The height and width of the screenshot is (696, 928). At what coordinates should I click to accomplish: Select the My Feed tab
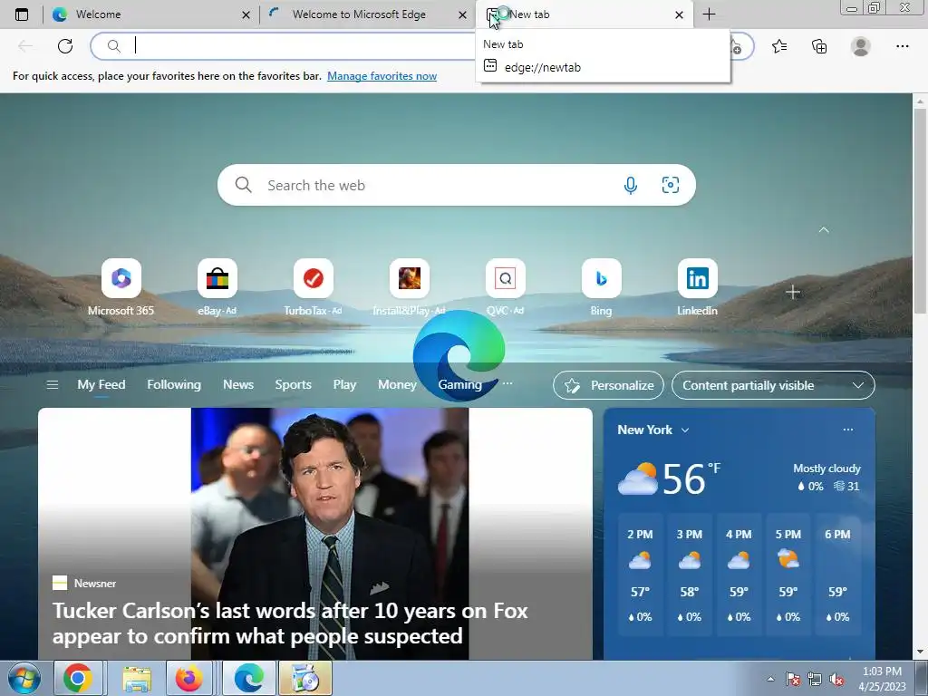[101, 384]
